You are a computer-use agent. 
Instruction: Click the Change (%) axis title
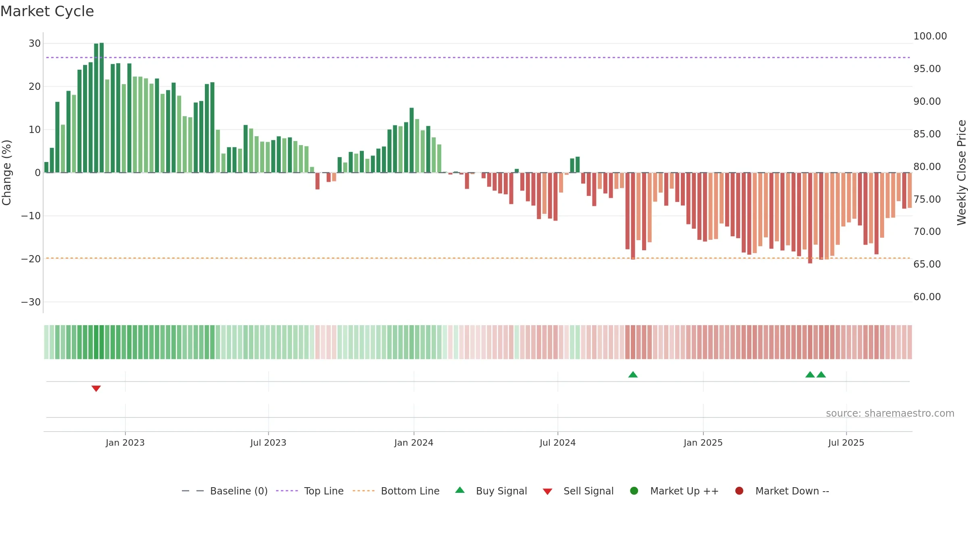pyautogui.click(x=7, y=172)
